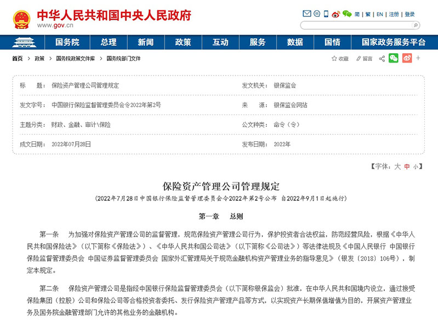Click into the site search box

[x=356, y=25]
